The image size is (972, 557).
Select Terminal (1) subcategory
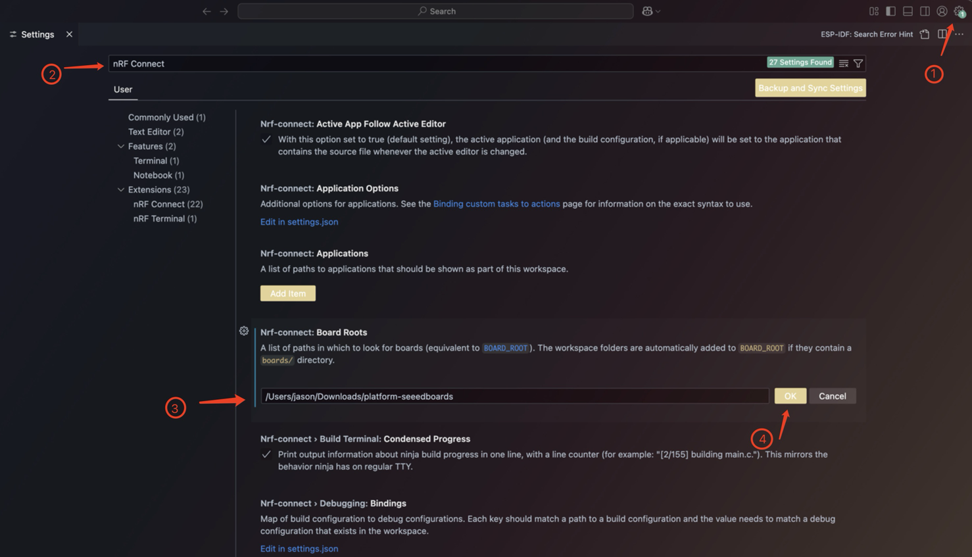(x=156, y=160)
